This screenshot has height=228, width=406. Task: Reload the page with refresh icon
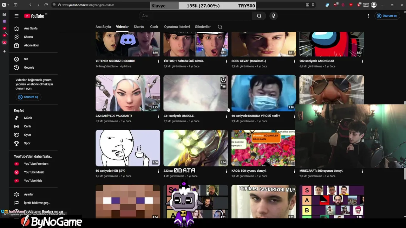(x=46, y=5)
